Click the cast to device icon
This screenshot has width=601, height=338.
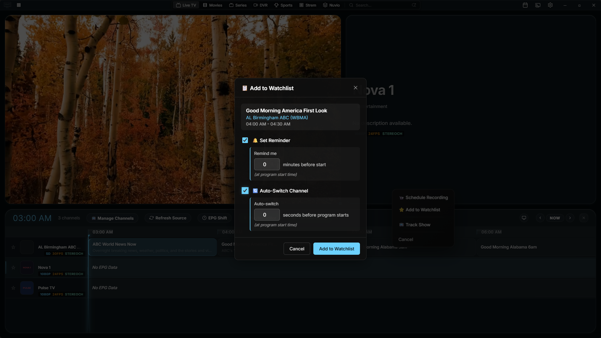[538, 5]
